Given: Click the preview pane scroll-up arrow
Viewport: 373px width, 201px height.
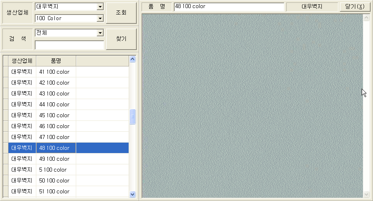Looking at the screenshot, I should pos(366,18).
